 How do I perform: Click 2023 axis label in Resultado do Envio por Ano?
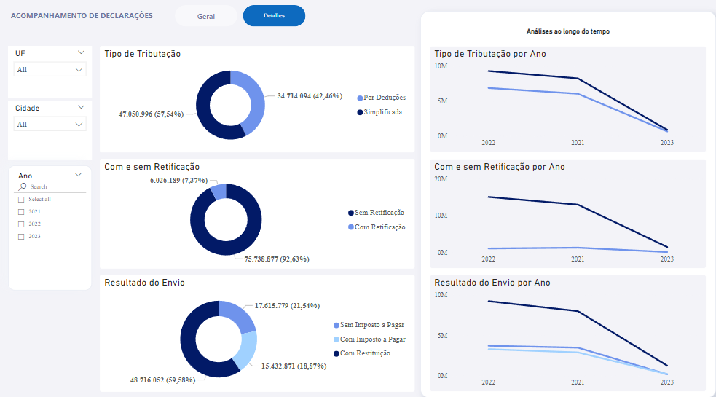tap(666, 382)
